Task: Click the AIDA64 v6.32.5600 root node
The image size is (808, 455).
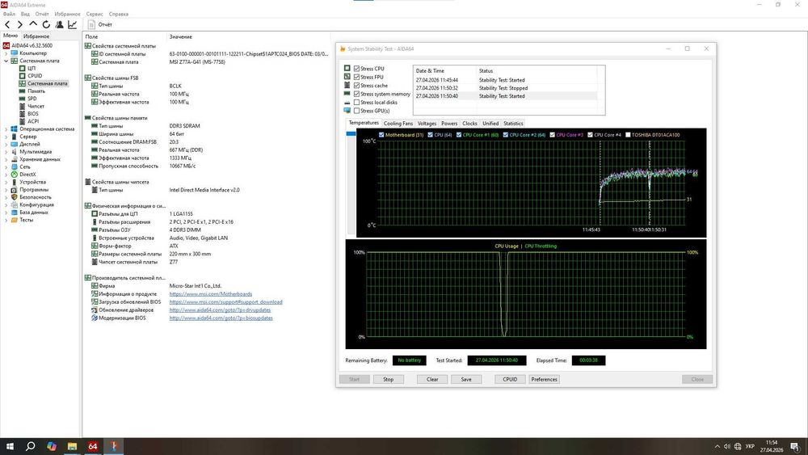Action: coord(32,45)
